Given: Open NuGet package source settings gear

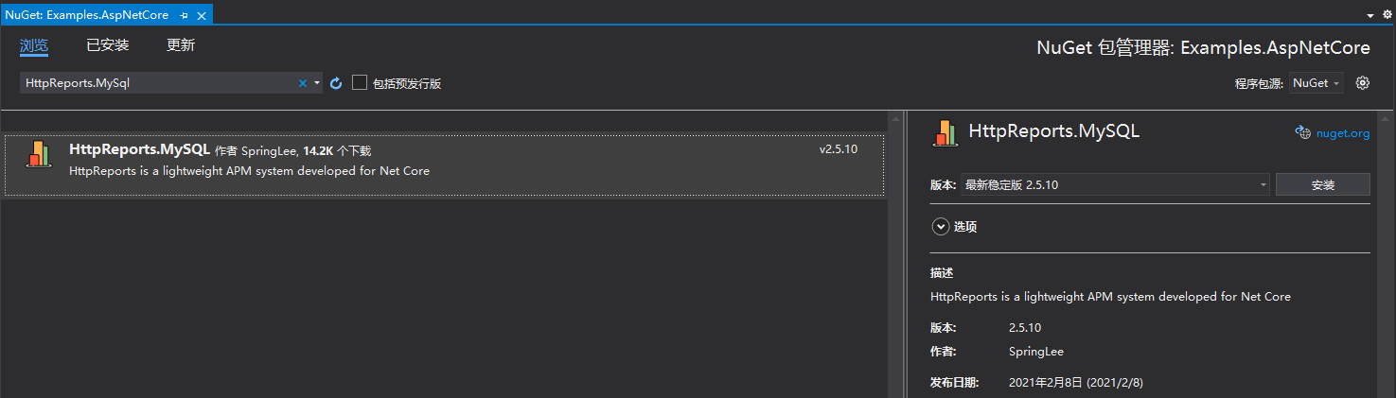Looking at the screenshot, I should [x=1363, y=83].
